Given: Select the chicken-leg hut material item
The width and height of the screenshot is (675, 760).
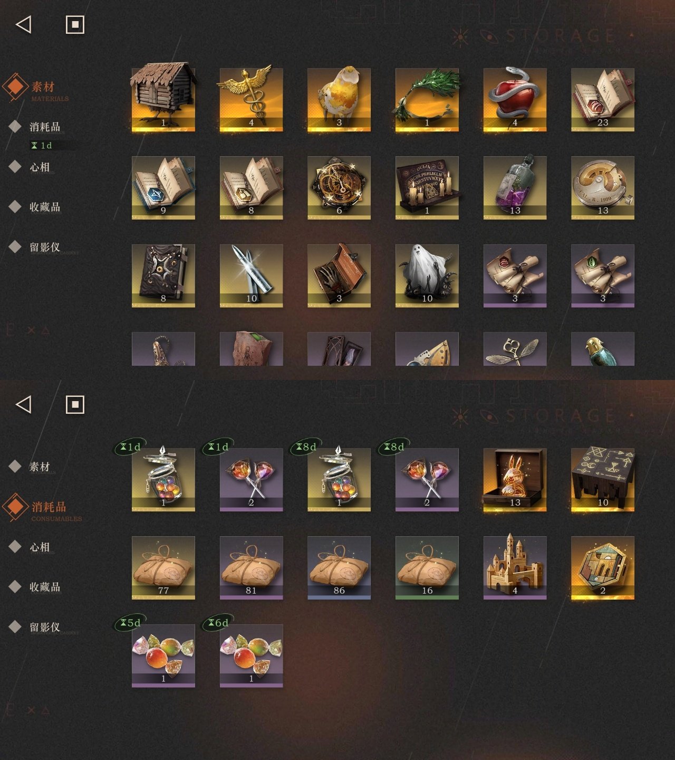Looking at the screenshot, I should (x=163, y=98).
